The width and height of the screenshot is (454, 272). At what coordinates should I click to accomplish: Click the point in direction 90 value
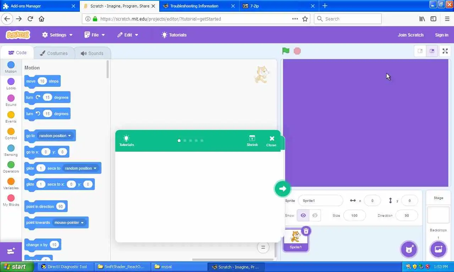pos(60,206)
